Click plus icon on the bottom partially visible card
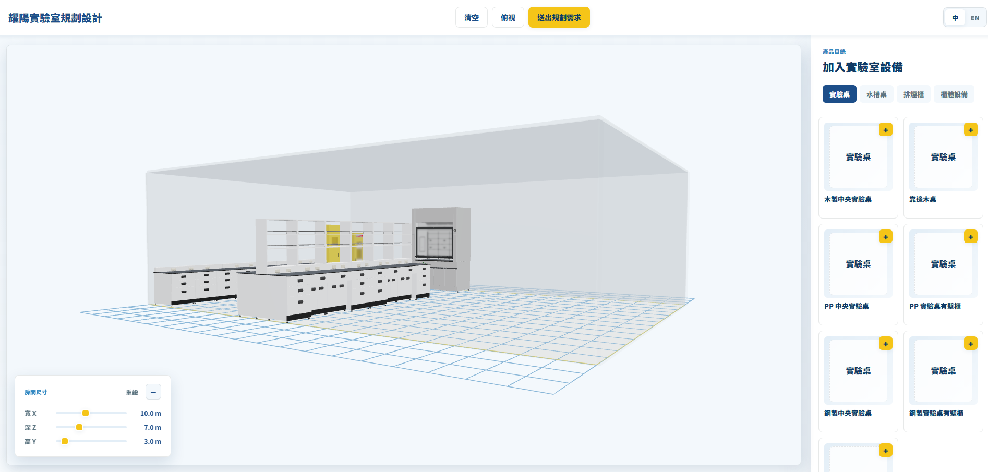Screen dimensions: 988x472 [885, 451]
